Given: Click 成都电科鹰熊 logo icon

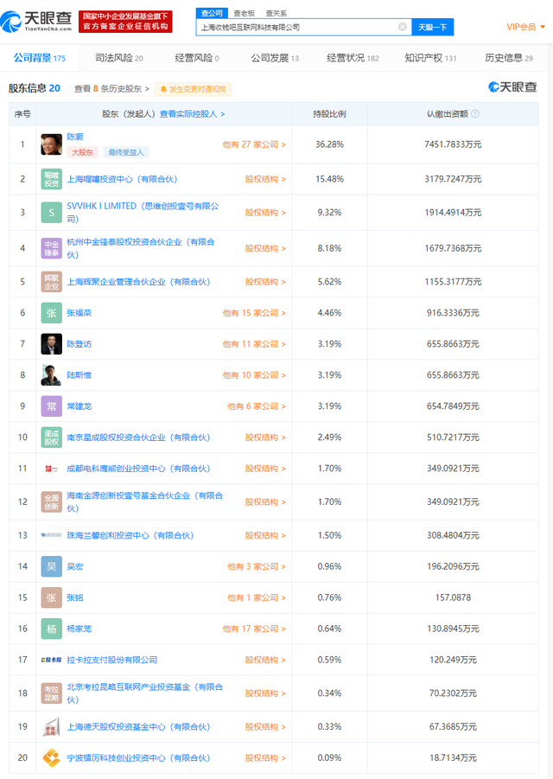Looking at the screenshot, I should 52,469.
